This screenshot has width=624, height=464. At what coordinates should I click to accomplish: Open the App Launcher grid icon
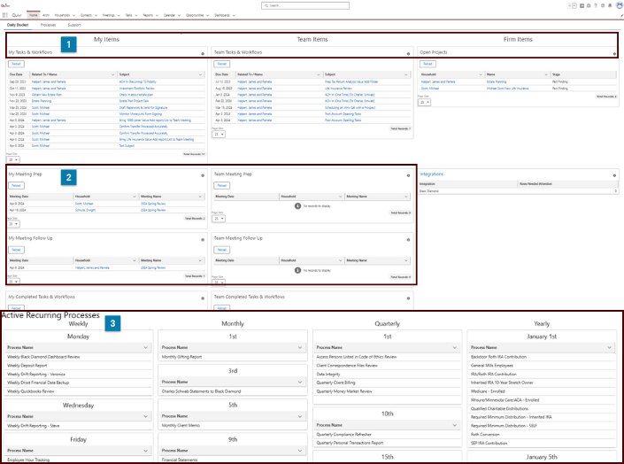(x=6, y=15)
